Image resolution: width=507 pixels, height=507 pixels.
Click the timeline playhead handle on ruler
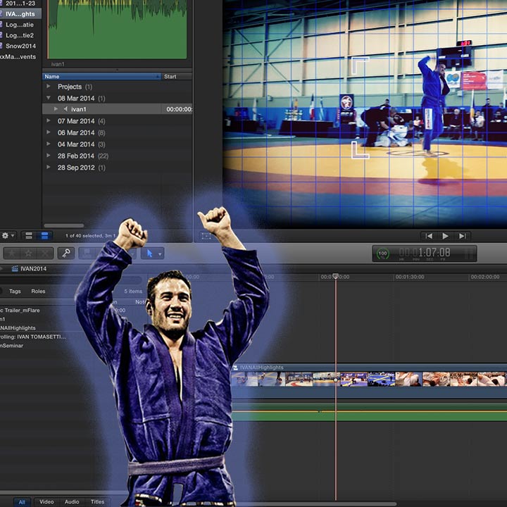point(336,277)
